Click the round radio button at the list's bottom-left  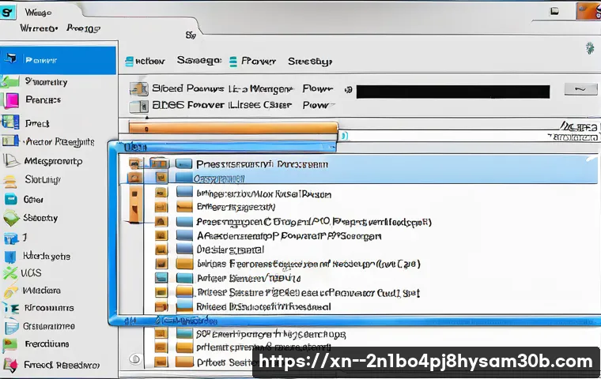pos(135,358)
